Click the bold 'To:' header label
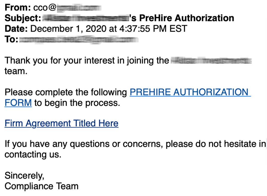 pyautogui.click(x=11, y=39)
